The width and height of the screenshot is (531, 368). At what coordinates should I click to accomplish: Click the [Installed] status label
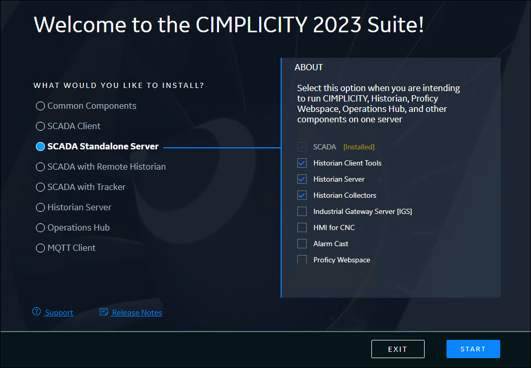click(x=359, y=147)
